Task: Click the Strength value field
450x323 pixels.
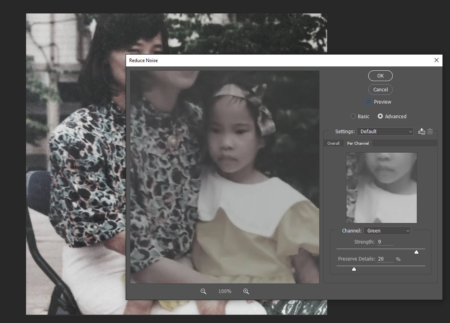Action: coord(385,242)
